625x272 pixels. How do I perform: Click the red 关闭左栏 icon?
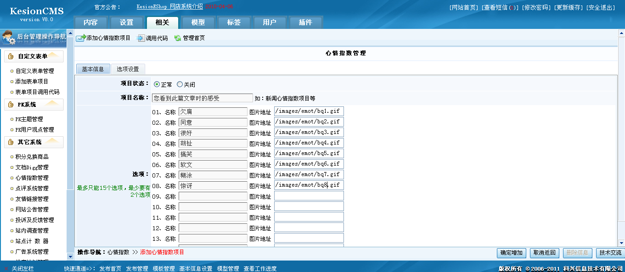click(5, 268)
